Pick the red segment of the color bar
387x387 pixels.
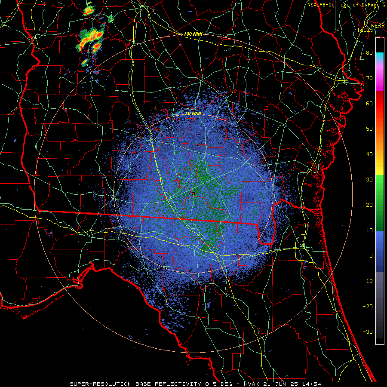(x=380, y=104)
